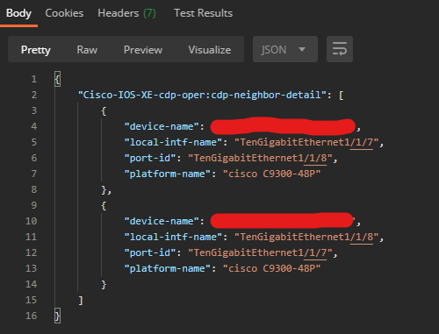This screenshot has height=334, width=439.
Task: Click the "platform-name" key on line 7
Action: click(168, 174)
